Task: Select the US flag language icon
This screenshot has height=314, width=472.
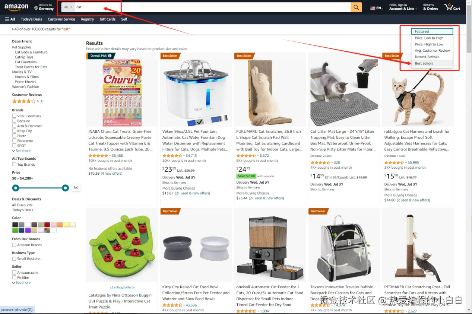Action: pos(373,8)
